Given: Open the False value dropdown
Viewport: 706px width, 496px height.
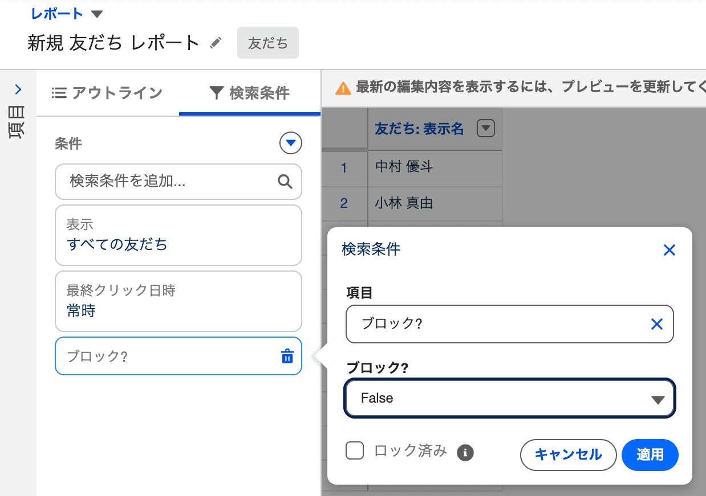Looking at the screenshot, I should point(510,398).
